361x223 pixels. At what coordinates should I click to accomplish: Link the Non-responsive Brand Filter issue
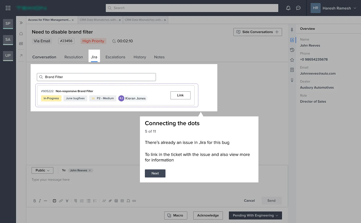click(180, 95)
